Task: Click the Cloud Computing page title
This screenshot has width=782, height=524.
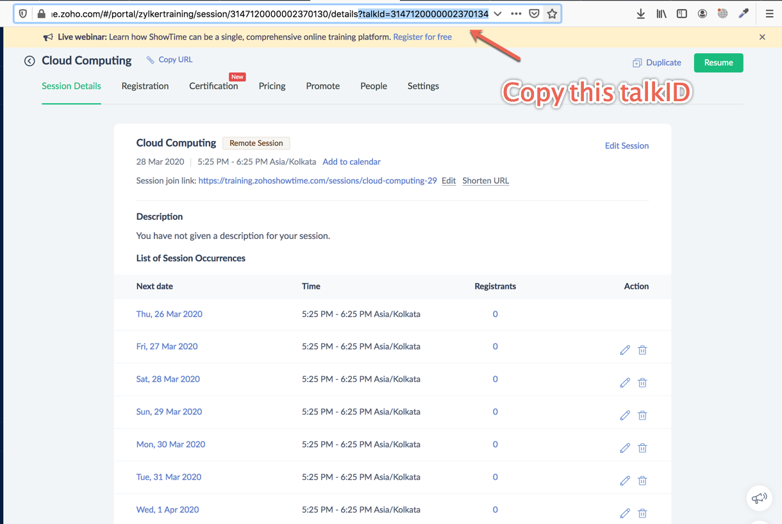Action: 87,60
